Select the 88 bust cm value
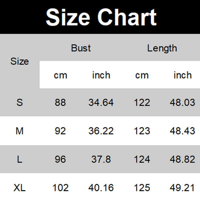200x200 pixels. 60,102
